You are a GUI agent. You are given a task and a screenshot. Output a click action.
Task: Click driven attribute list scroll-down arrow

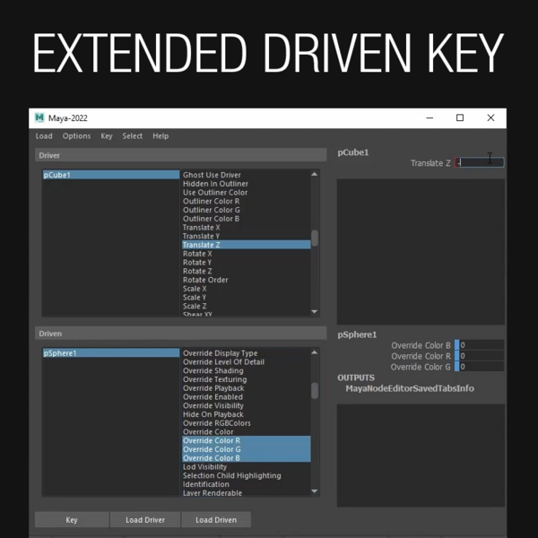pyautogui.click(x=315, y=491)
